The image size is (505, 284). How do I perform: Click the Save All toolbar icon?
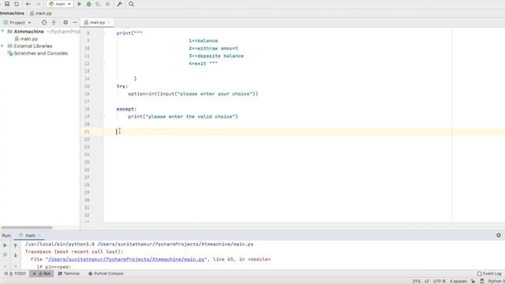[7, 4]
